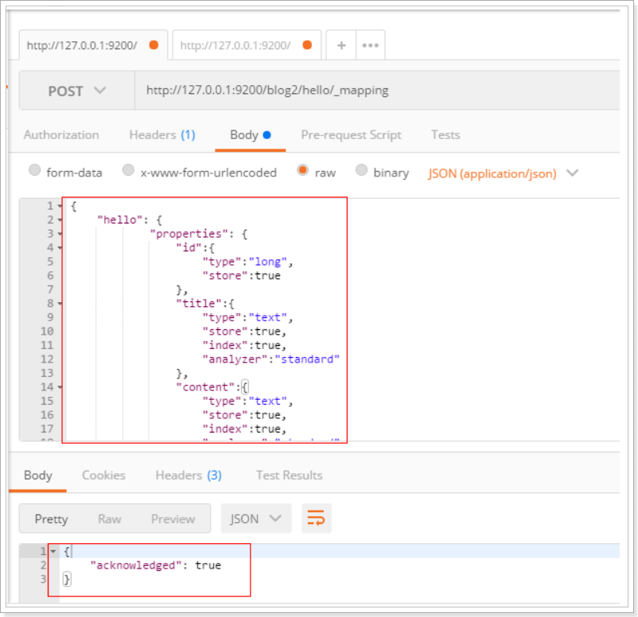Image resolution: width=638 pixels, height=617 pixels.
Task: Select the request Body tab
Action: point(251,134)
